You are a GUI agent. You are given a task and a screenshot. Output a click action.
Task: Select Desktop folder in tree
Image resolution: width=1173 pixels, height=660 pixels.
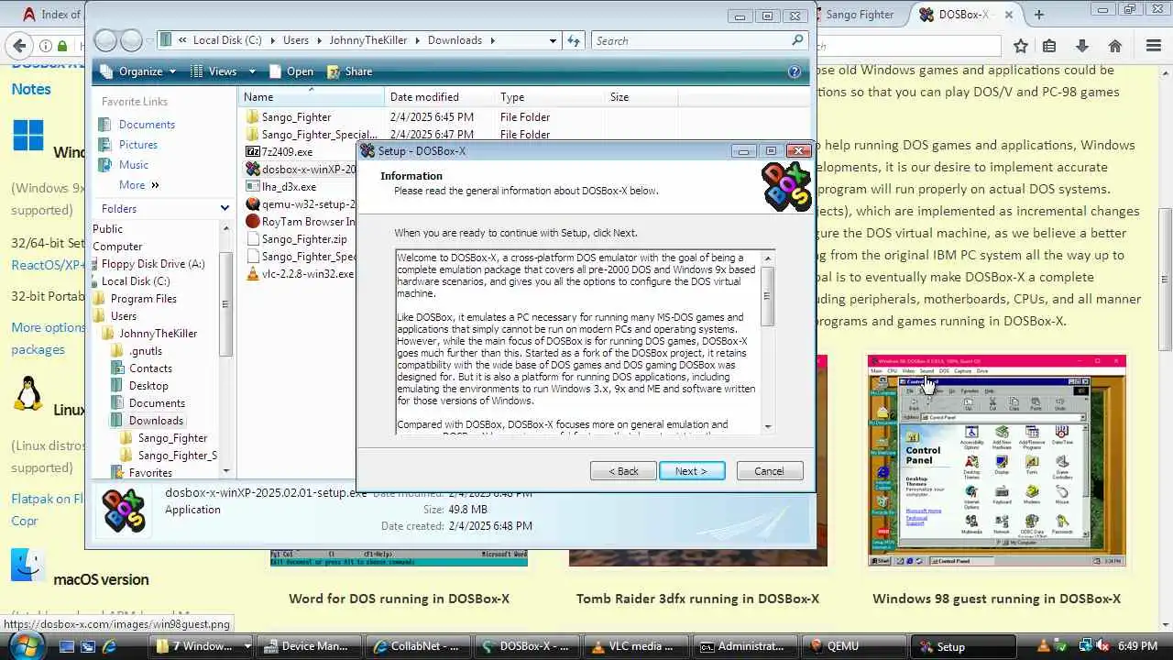148,386
